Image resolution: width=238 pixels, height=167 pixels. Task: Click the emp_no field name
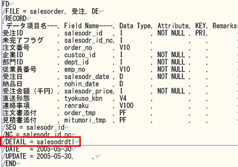[75, 69]
